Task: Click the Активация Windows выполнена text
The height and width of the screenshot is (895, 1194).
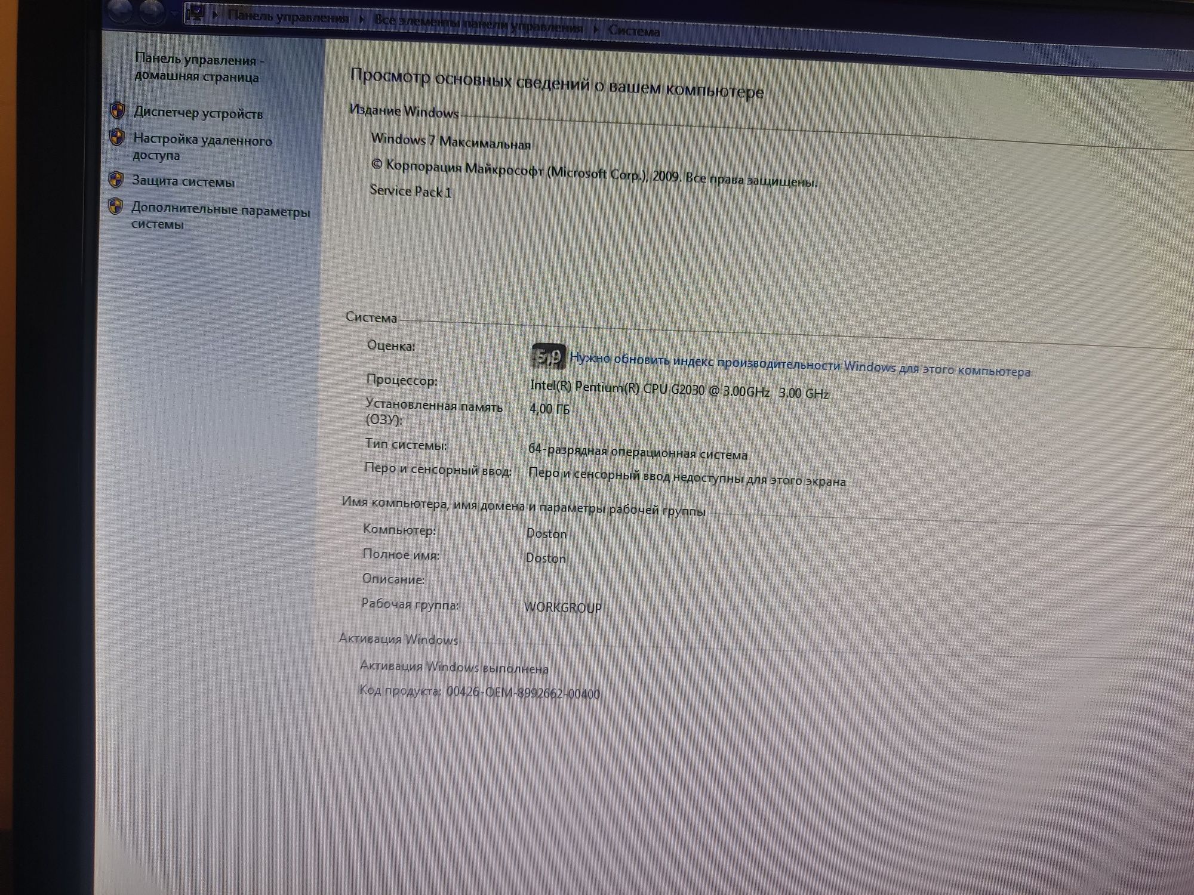Action: (x=454, y=667)
